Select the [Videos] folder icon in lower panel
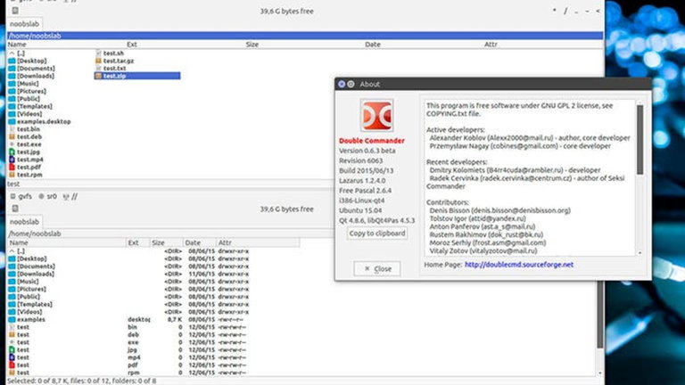Image resolution: width=685 pixels, height=385 pixels. click(12, 312)
